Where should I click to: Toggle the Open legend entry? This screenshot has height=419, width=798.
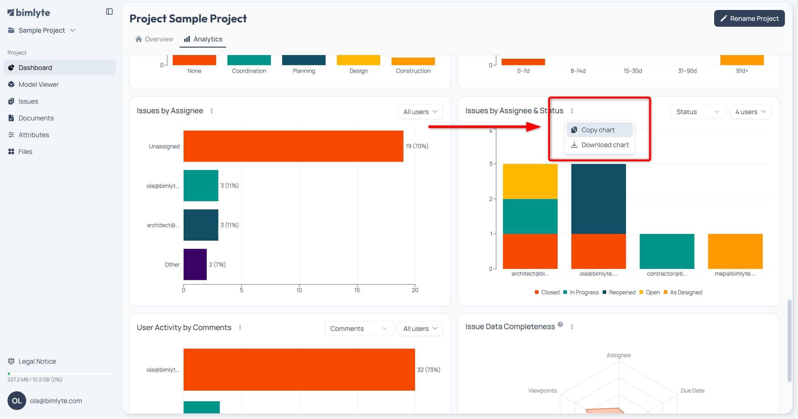click(650, 292)
